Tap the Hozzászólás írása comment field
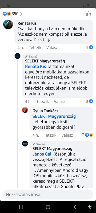Screen dimensions: 96x213 point(48,195)
